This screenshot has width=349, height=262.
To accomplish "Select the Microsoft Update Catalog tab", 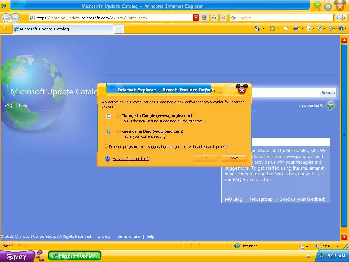I will [63, 29].
